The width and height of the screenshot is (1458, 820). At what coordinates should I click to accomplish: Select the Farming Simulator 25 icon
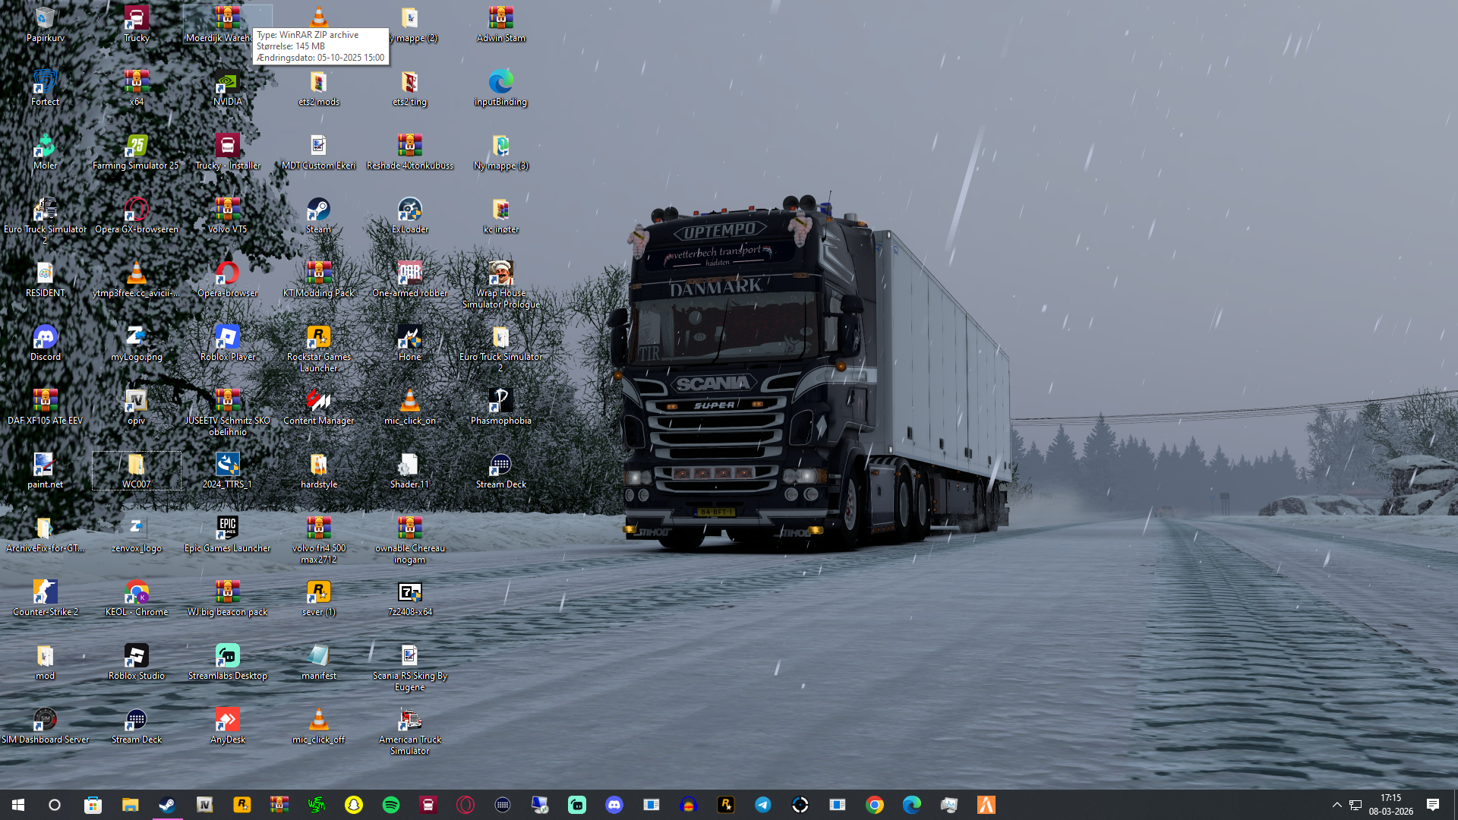[x=136, y=147]
